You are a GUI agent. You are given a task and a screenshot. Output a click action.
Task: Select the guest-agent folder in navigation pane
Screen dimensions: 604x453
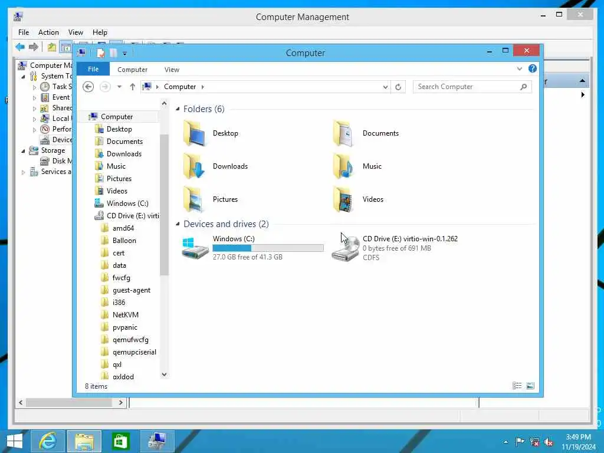tap(132, 290)
